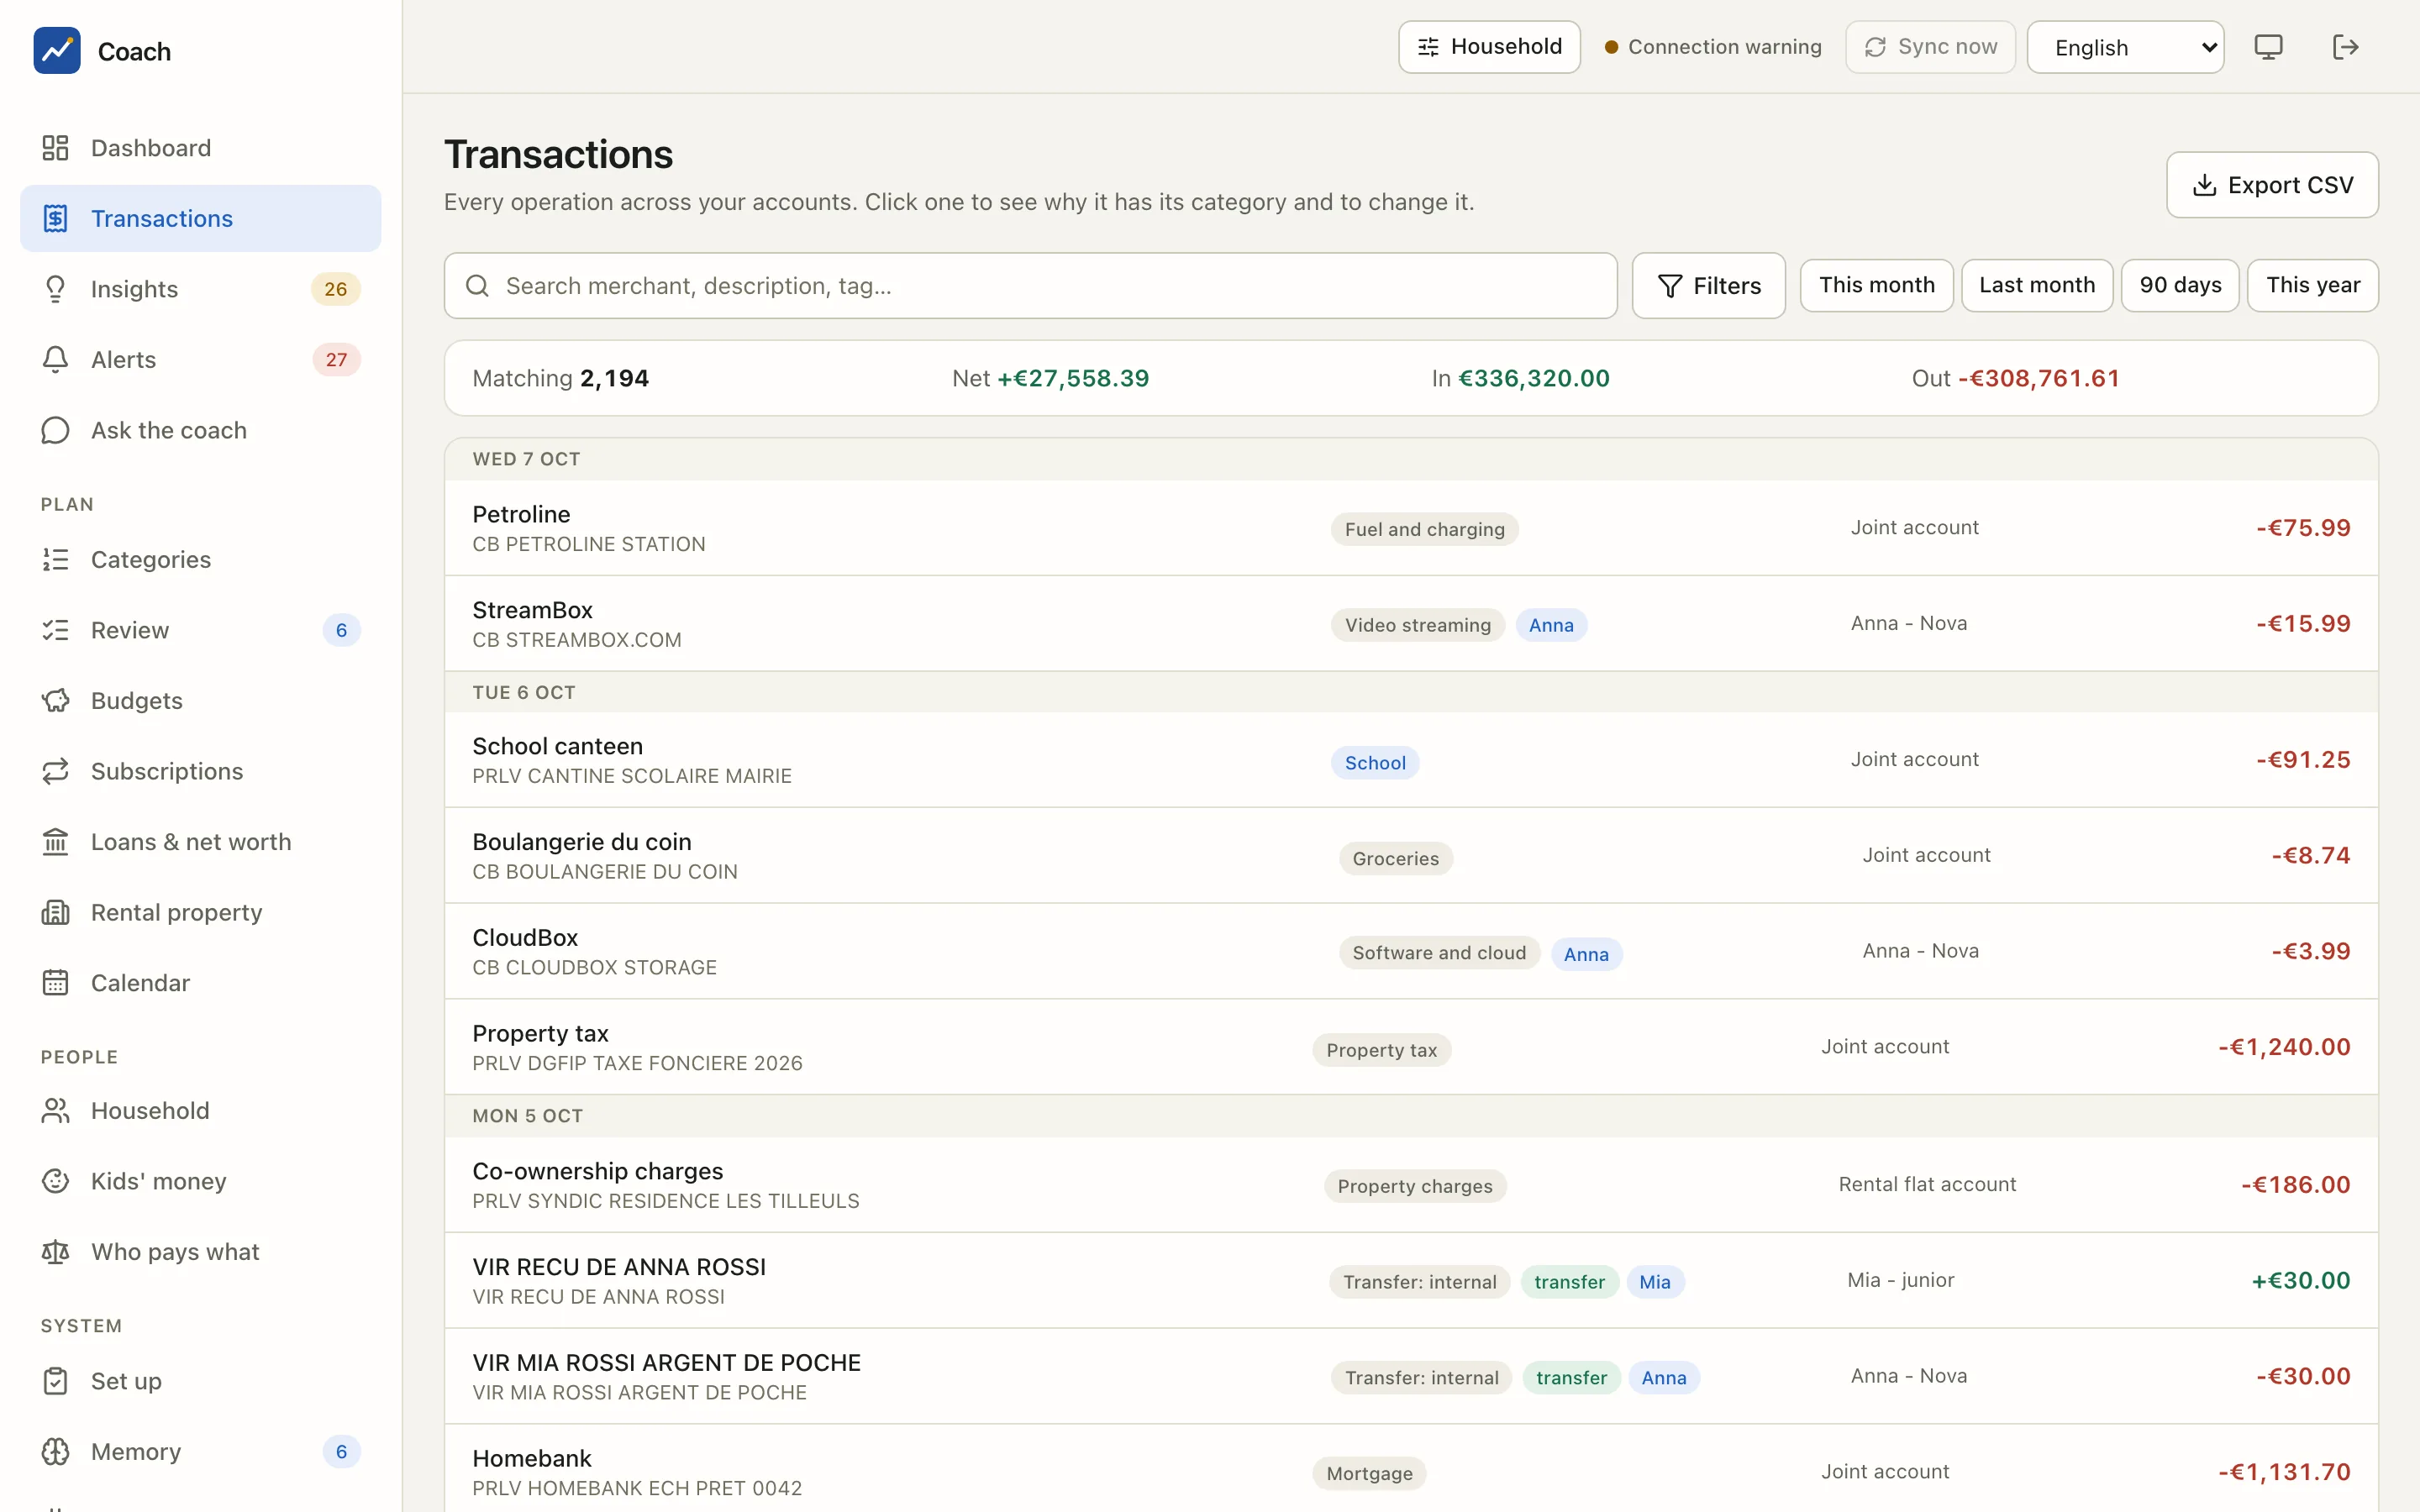Open Budgets piggy bank page

[200, 700]
